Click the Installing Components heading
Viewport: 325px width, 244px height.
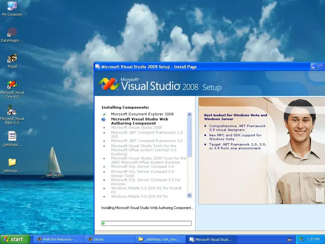pos(125,107)
